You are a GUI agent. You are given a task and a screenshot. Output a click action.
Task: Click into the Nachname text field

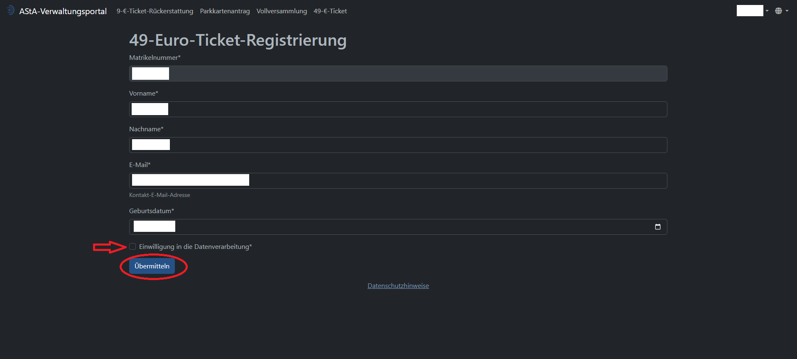pos(398,145)
